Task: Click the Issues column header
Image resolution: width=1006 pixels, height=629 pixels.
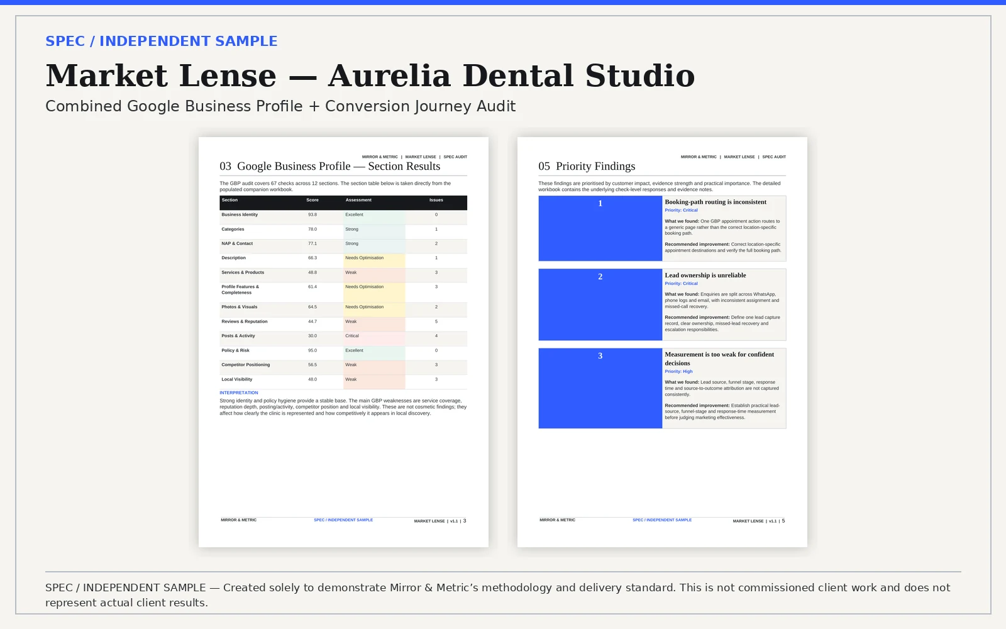Action: click(x=436, y=200)
